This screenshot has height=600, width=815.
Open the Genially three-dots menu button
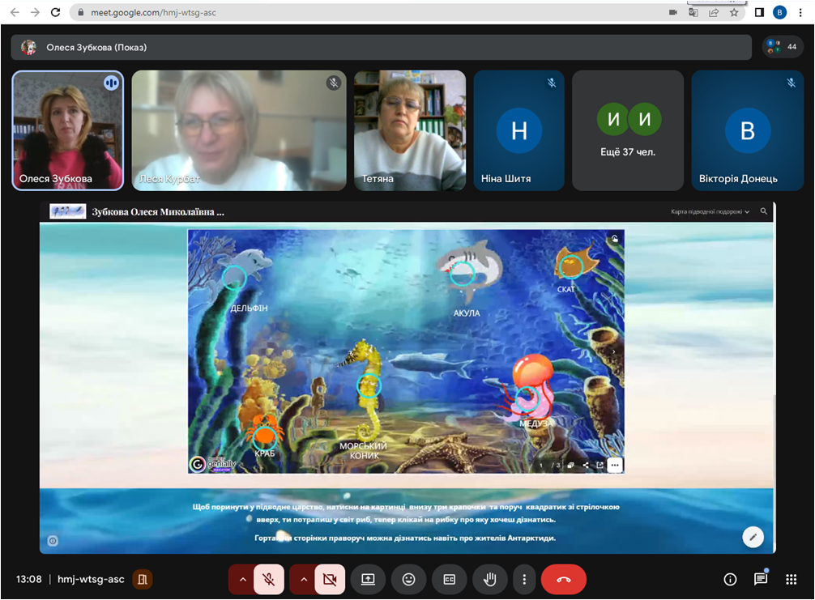tap(614, 465)
